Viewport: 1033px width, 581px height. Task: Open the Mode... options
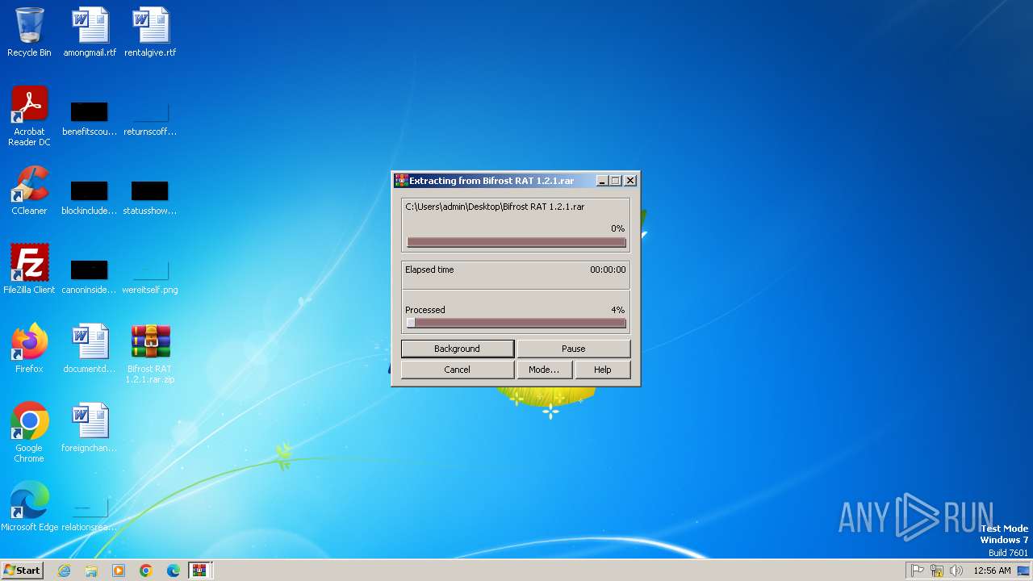544,370
